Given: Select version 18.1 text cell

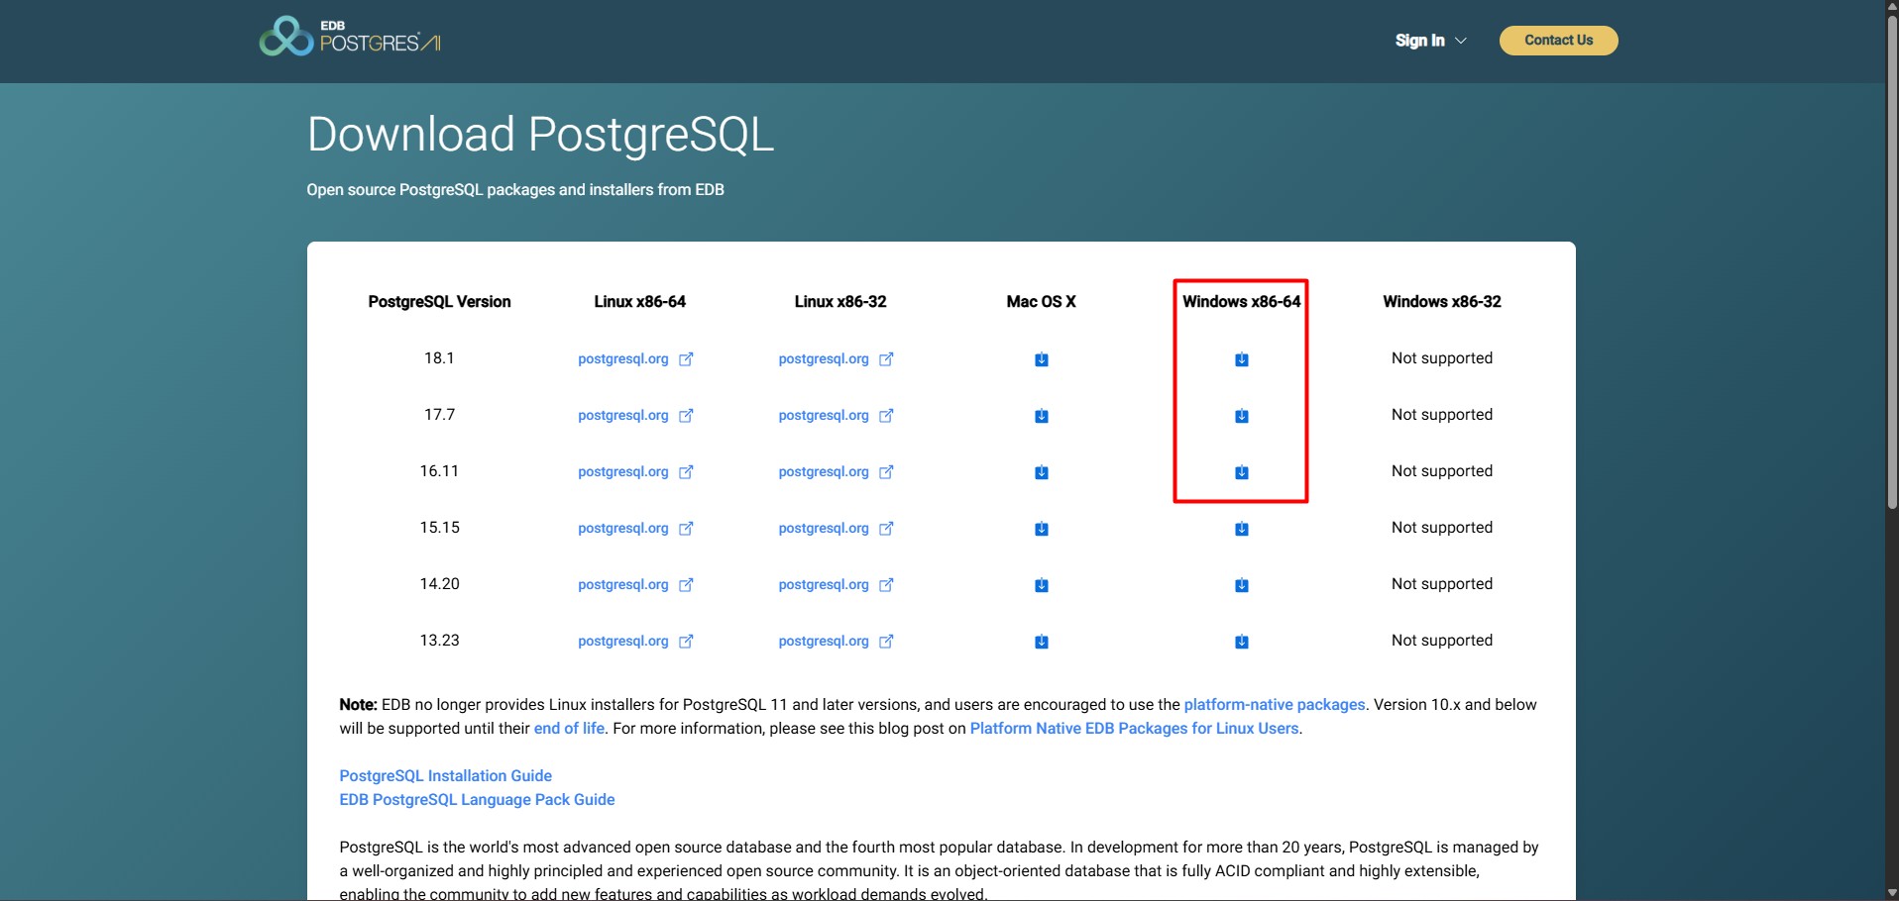Looking at the screenshot, I should (x=439, y=357).
